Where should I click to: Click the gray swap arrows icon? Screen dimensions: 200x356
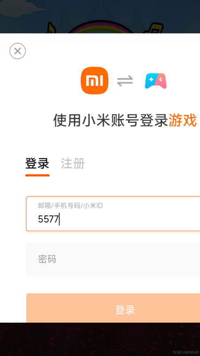click(125, 81)
